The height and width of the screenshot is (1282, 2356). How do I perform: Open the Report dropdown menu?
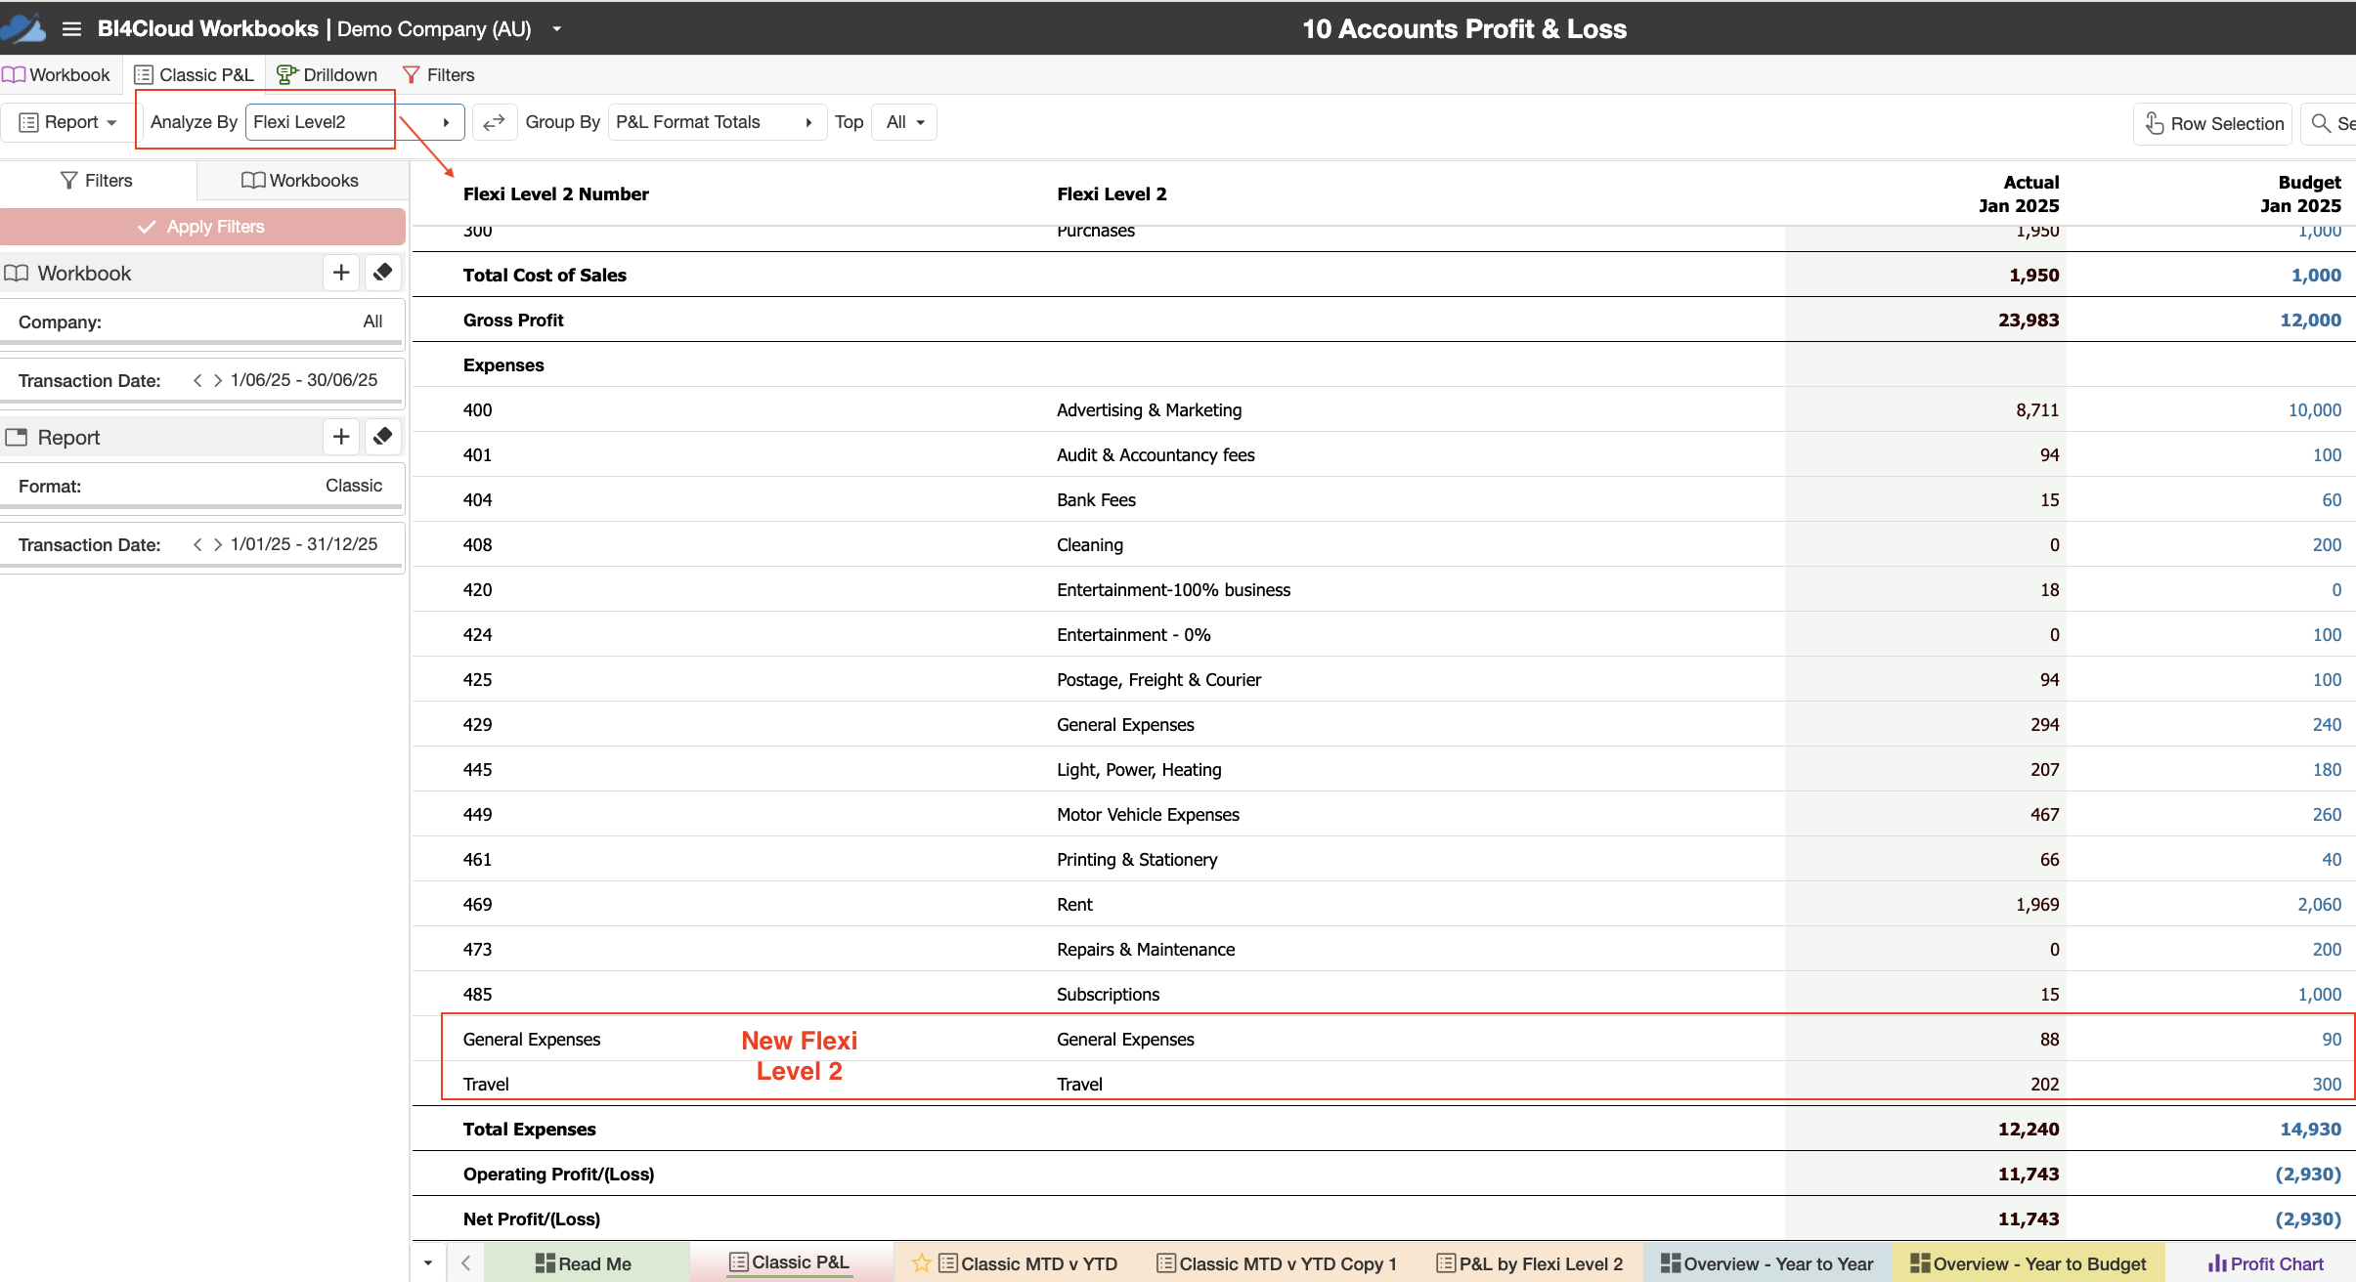68,122
